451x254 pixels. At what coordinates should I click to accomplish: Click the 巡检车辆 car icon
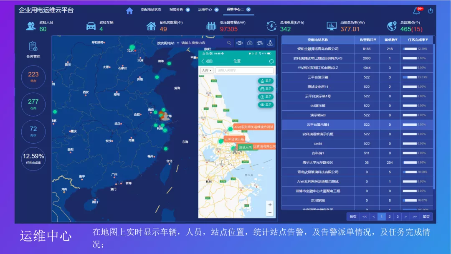pyautogui.click(x=91, y=26)
